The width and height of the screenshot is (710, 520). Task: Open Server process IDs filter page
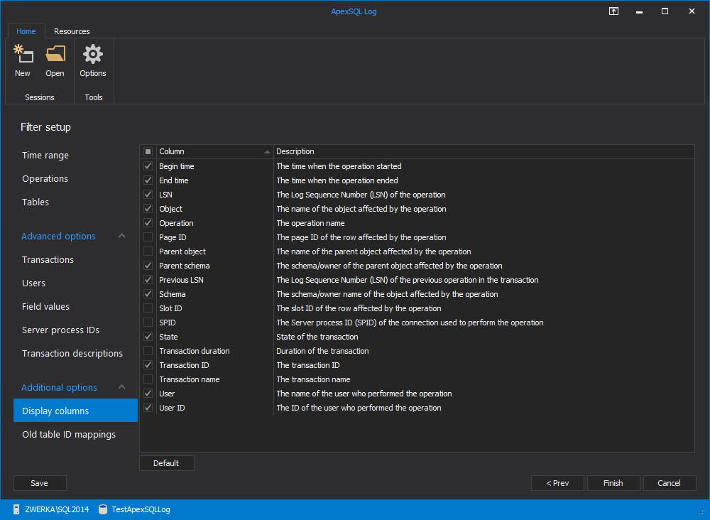pos(60,330)
